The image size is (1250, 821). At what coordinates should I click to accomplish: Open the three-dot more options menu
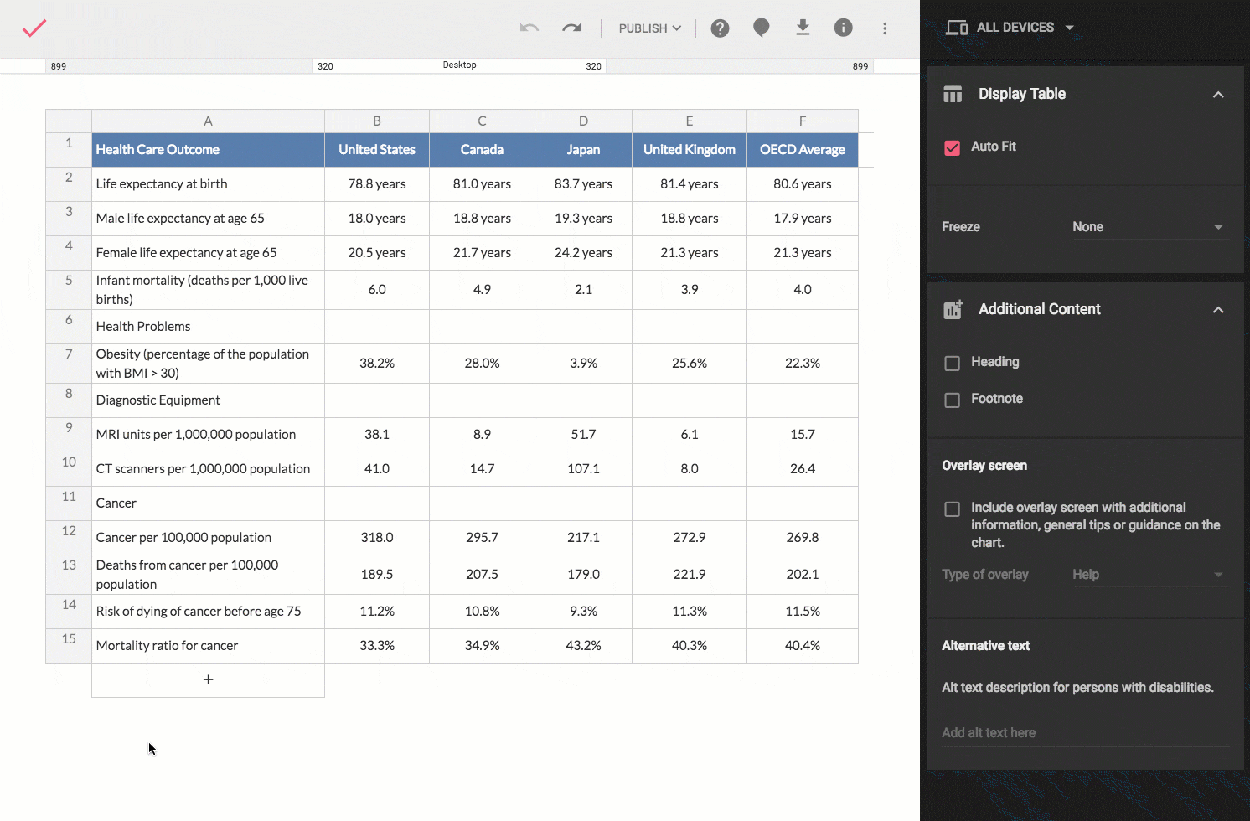coord(885,28)
